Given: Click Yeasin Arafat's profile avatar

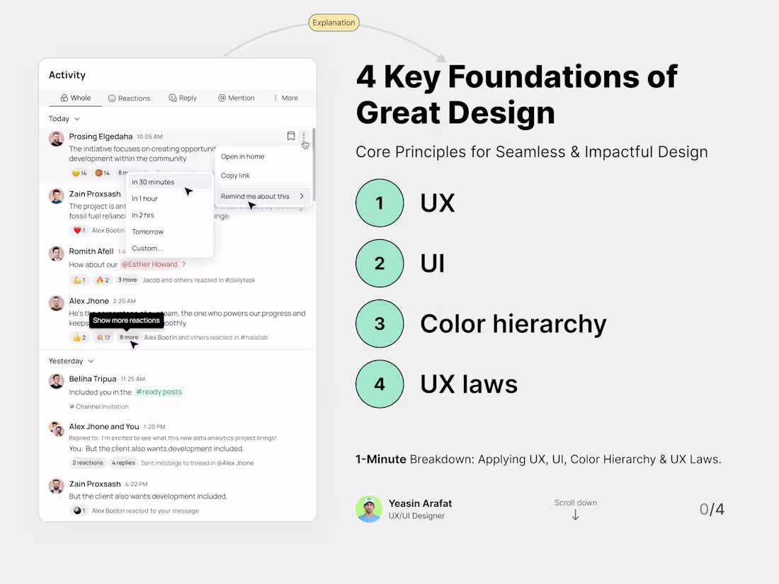Looking at the screenshot, I should click(369, 509).
